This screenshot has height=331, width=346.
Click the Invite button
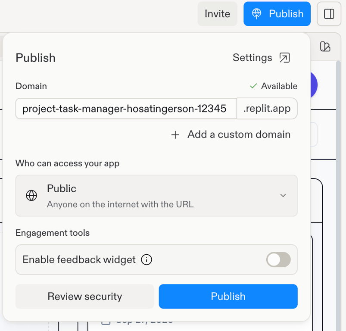[217, 14]
